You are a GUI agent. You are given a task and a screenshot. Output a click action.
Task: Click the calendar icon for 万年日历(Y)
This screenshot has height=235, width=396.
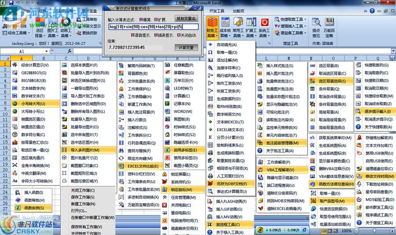click(167, 81)
